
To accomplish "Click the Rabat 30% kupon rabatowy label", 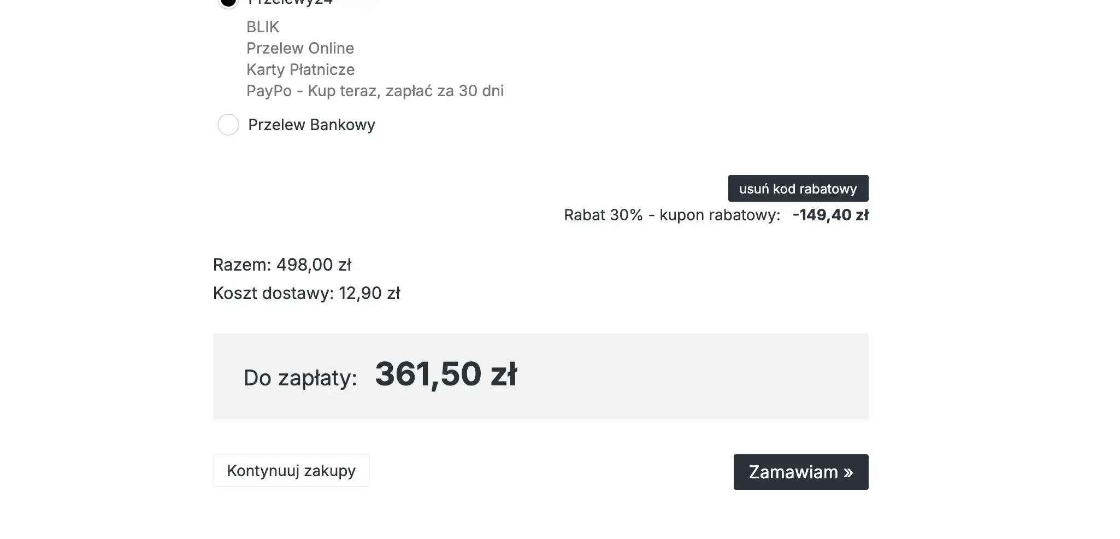I will point(672,215).
